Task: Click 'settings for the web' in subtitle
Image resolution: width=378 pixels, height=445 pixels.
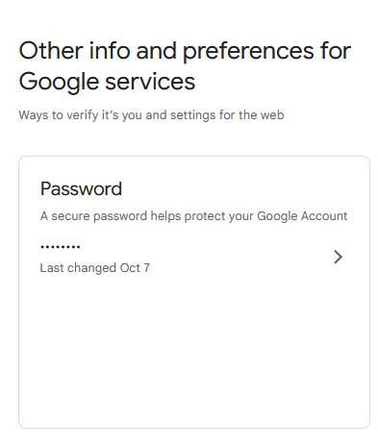Action: (227, 115)
